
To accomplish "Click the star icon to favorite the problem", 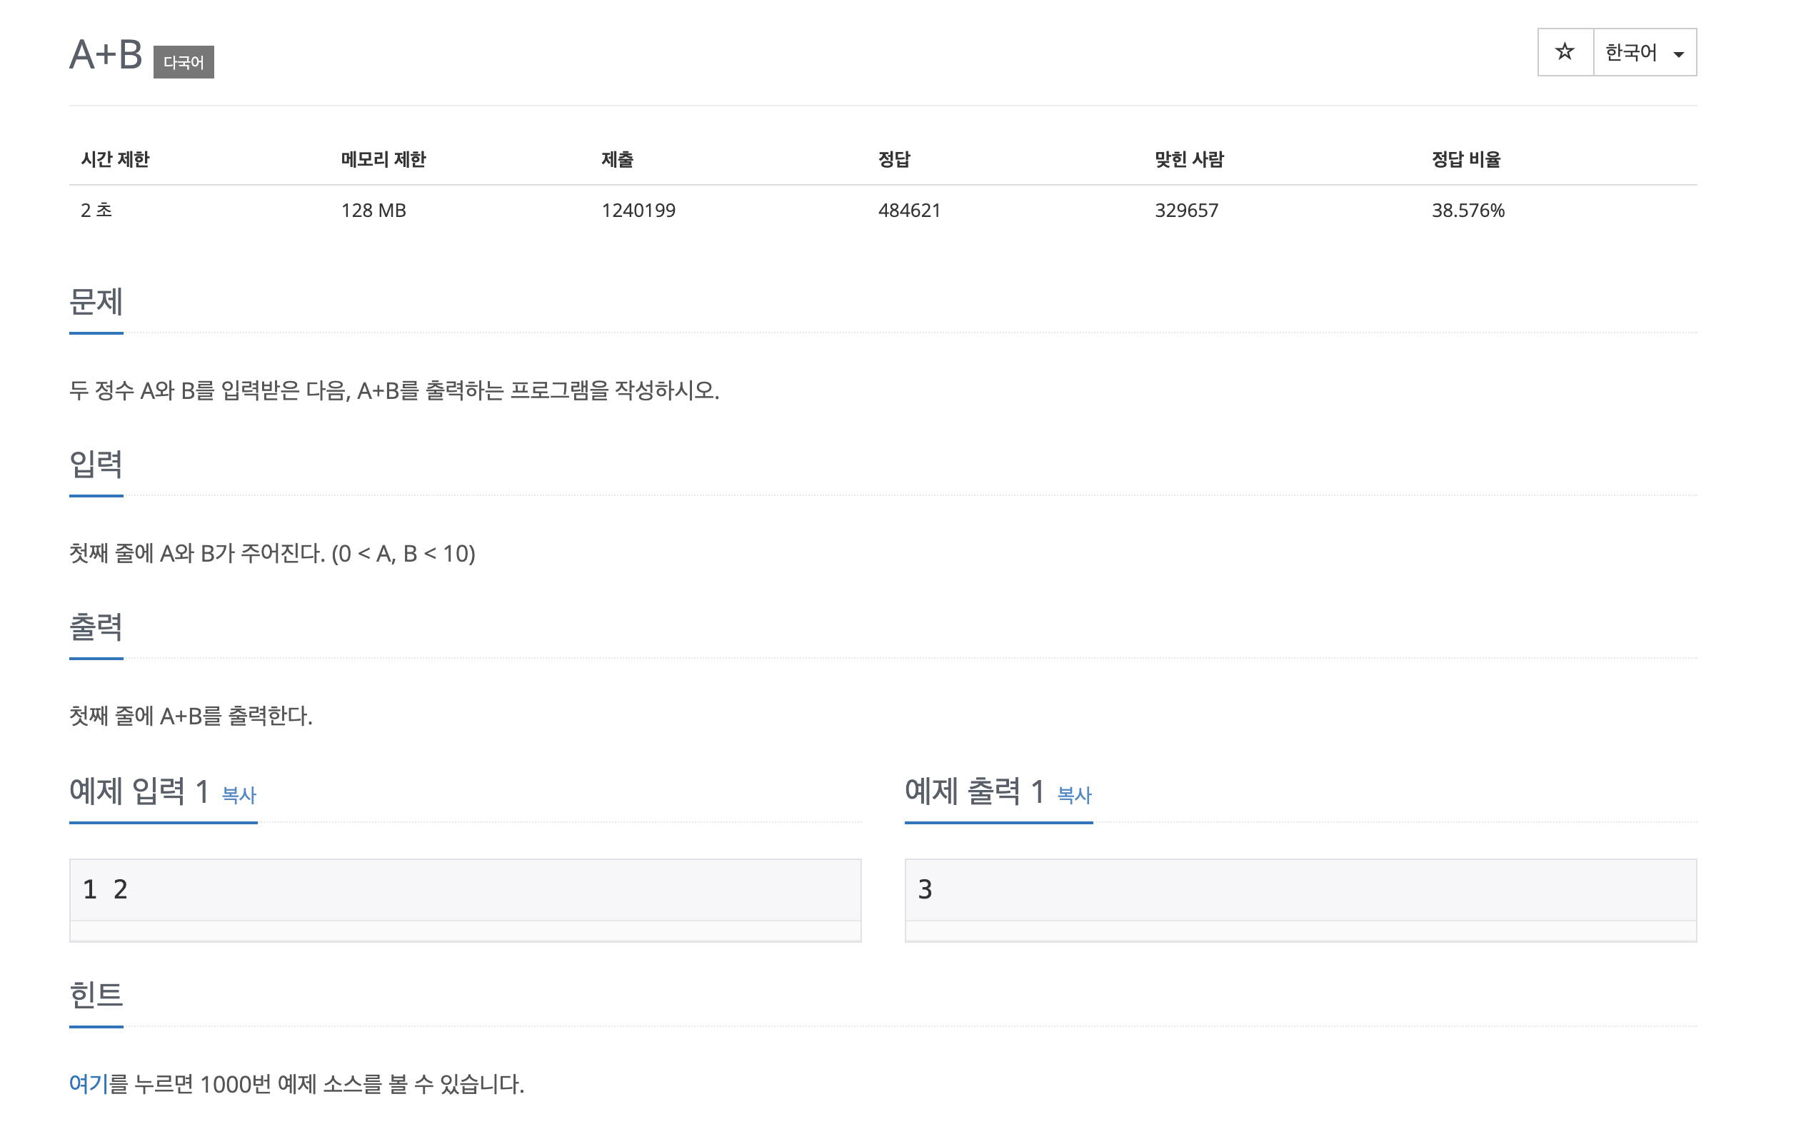I will click(x=1564, y=51).
